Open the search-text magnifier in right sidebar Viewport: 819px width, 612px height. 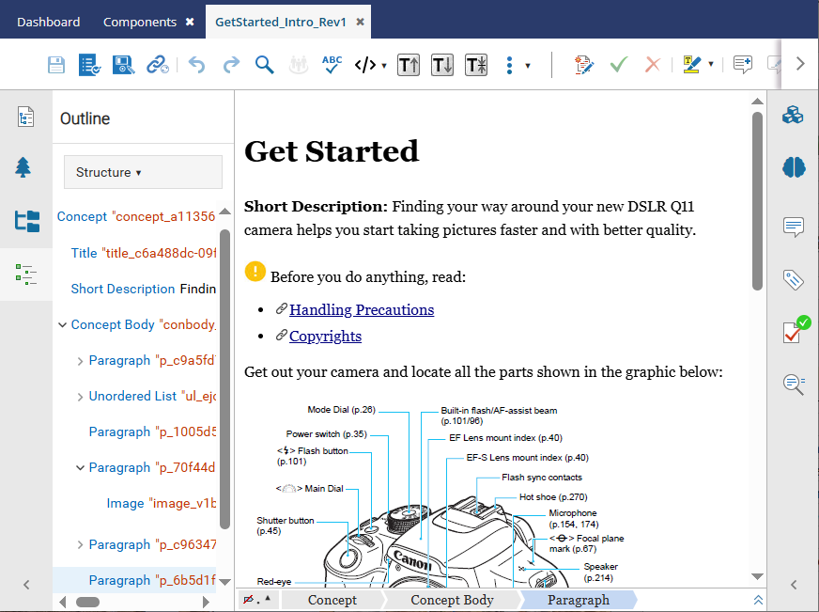[x=794, y=384]
